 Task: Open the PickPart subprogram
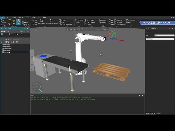[x=12, y=34]
